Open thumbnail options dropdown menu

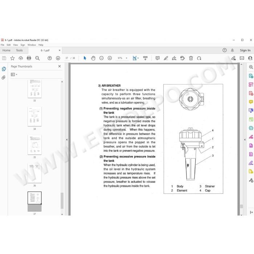pyautogui.click(x=14, y=74)
